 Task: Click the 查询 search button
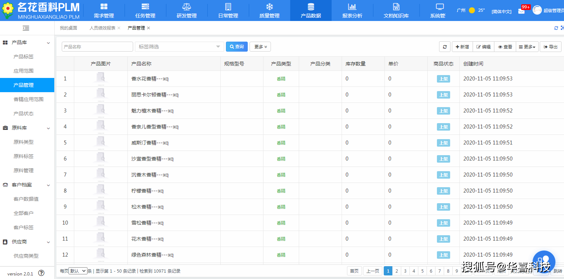[x=237, y=47]
